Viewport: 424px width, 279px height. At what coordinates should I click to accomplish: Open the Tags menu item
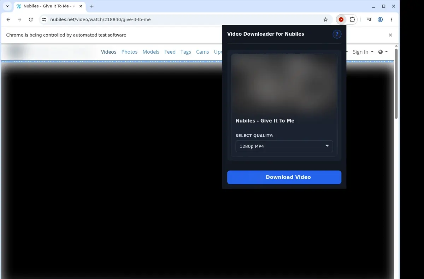[186, 52]
